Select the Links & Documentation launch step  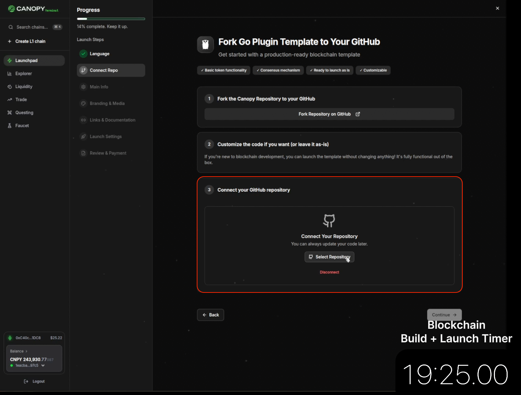[x=111, y=120]
